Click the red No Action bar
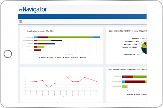 pyautogui.click(x=37, y=50)
